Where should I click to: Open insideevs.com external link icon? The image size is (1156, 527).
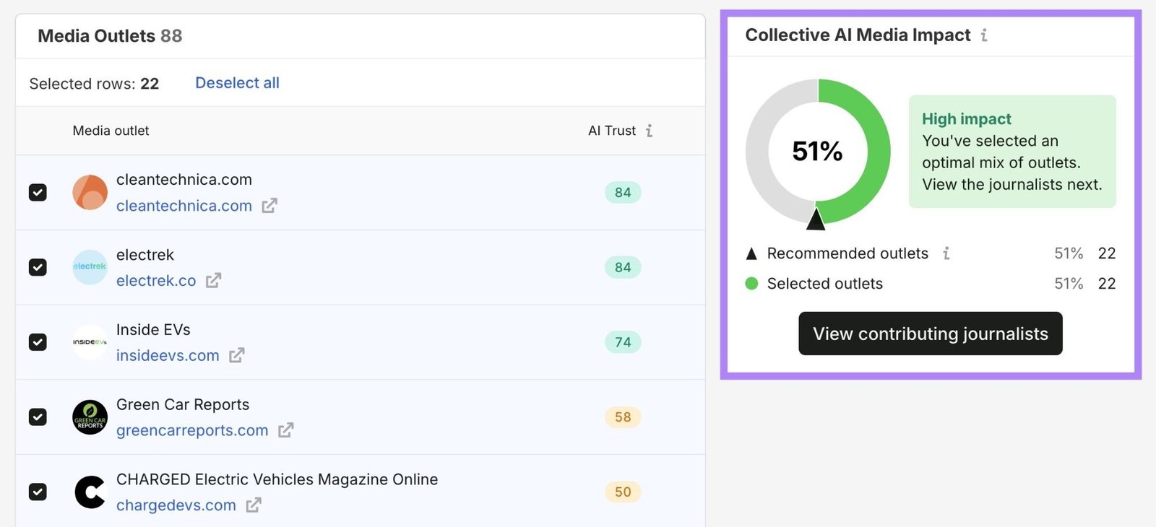[237, 355]
